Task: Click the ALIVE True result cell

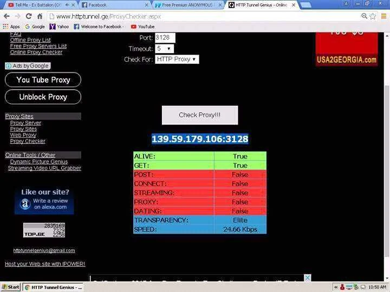Action: click(240, 156)
